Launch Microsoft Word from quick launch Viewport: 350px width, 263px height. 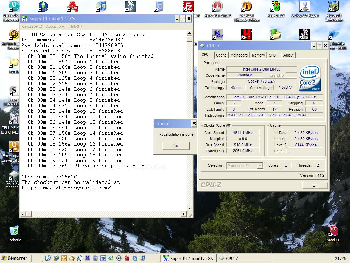coord(103,258)
